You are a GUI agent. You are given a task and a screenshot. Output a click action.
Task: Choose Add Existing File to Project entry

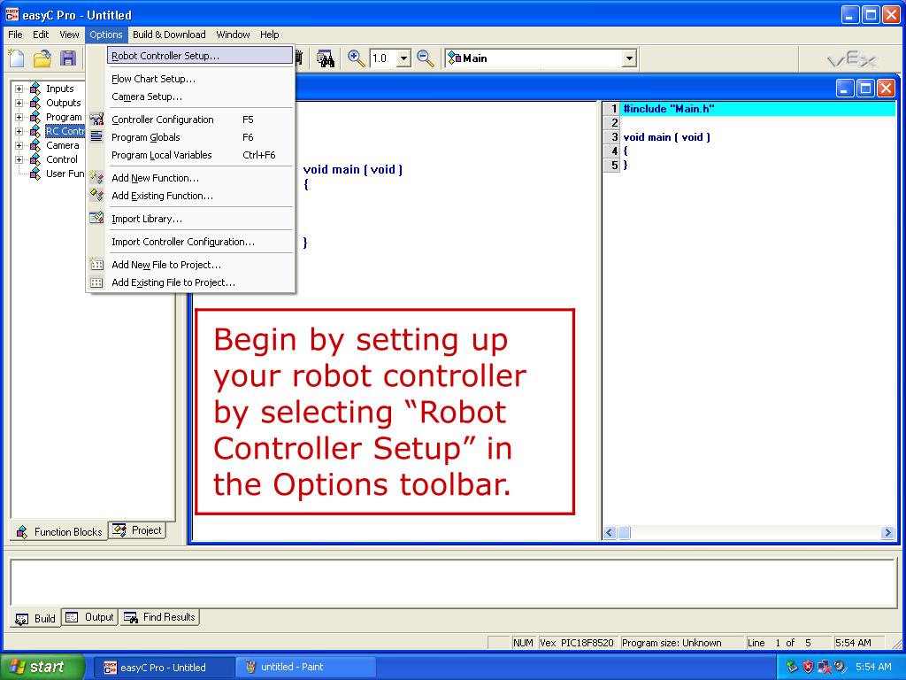199,282
